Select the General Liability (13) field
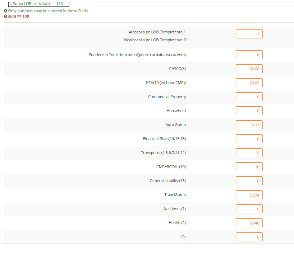The image size is (294, 255). (x=249, y=181)
